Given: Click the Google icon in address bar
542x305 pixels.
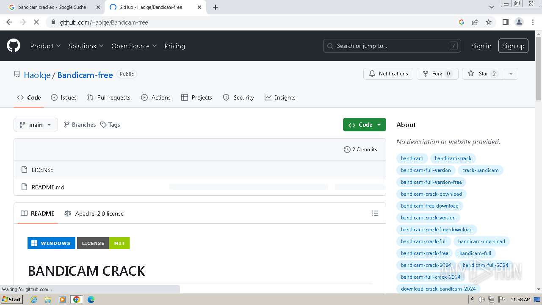Looking at the screenshot, I should click(x=462, y=22).
